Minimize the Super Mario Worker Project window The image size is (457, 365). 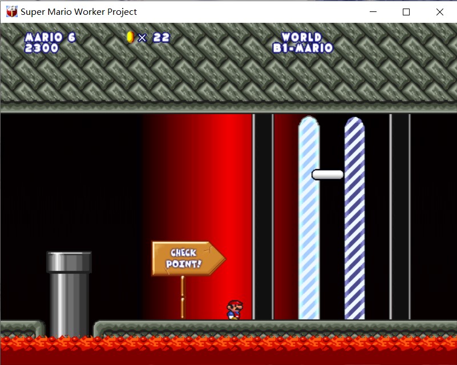point(373,11)
